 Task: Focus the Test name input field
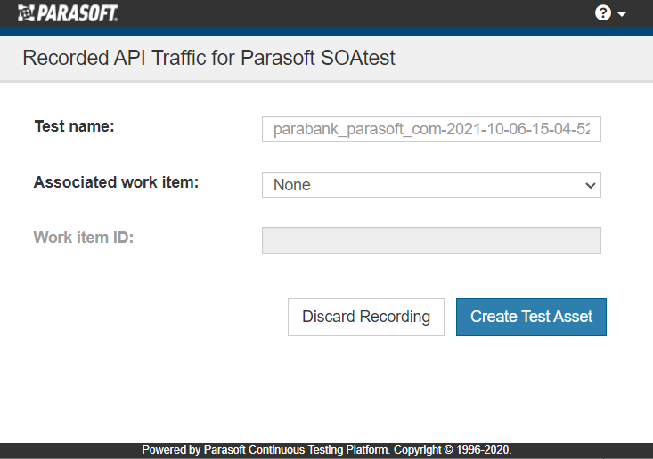[x=431, y=129]
